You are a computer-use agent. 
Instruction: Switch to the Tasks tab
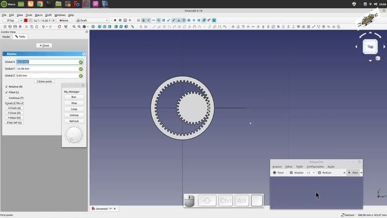[20, 36]
